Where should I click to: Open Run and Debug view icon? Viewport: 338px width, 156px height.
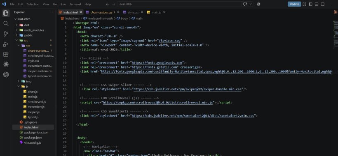pyautogui.click(x=6, y=44)
